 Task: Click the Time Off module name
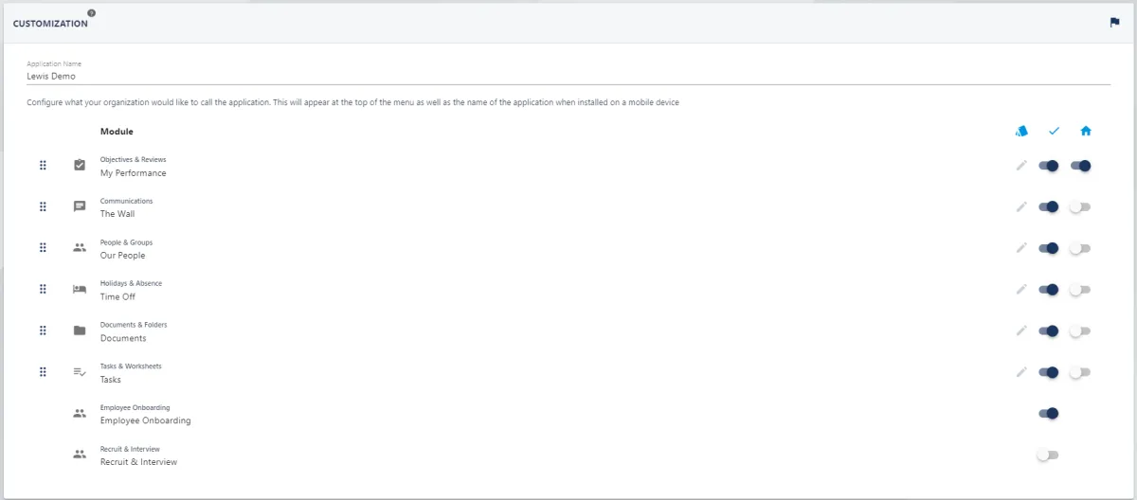pos(118,296)
